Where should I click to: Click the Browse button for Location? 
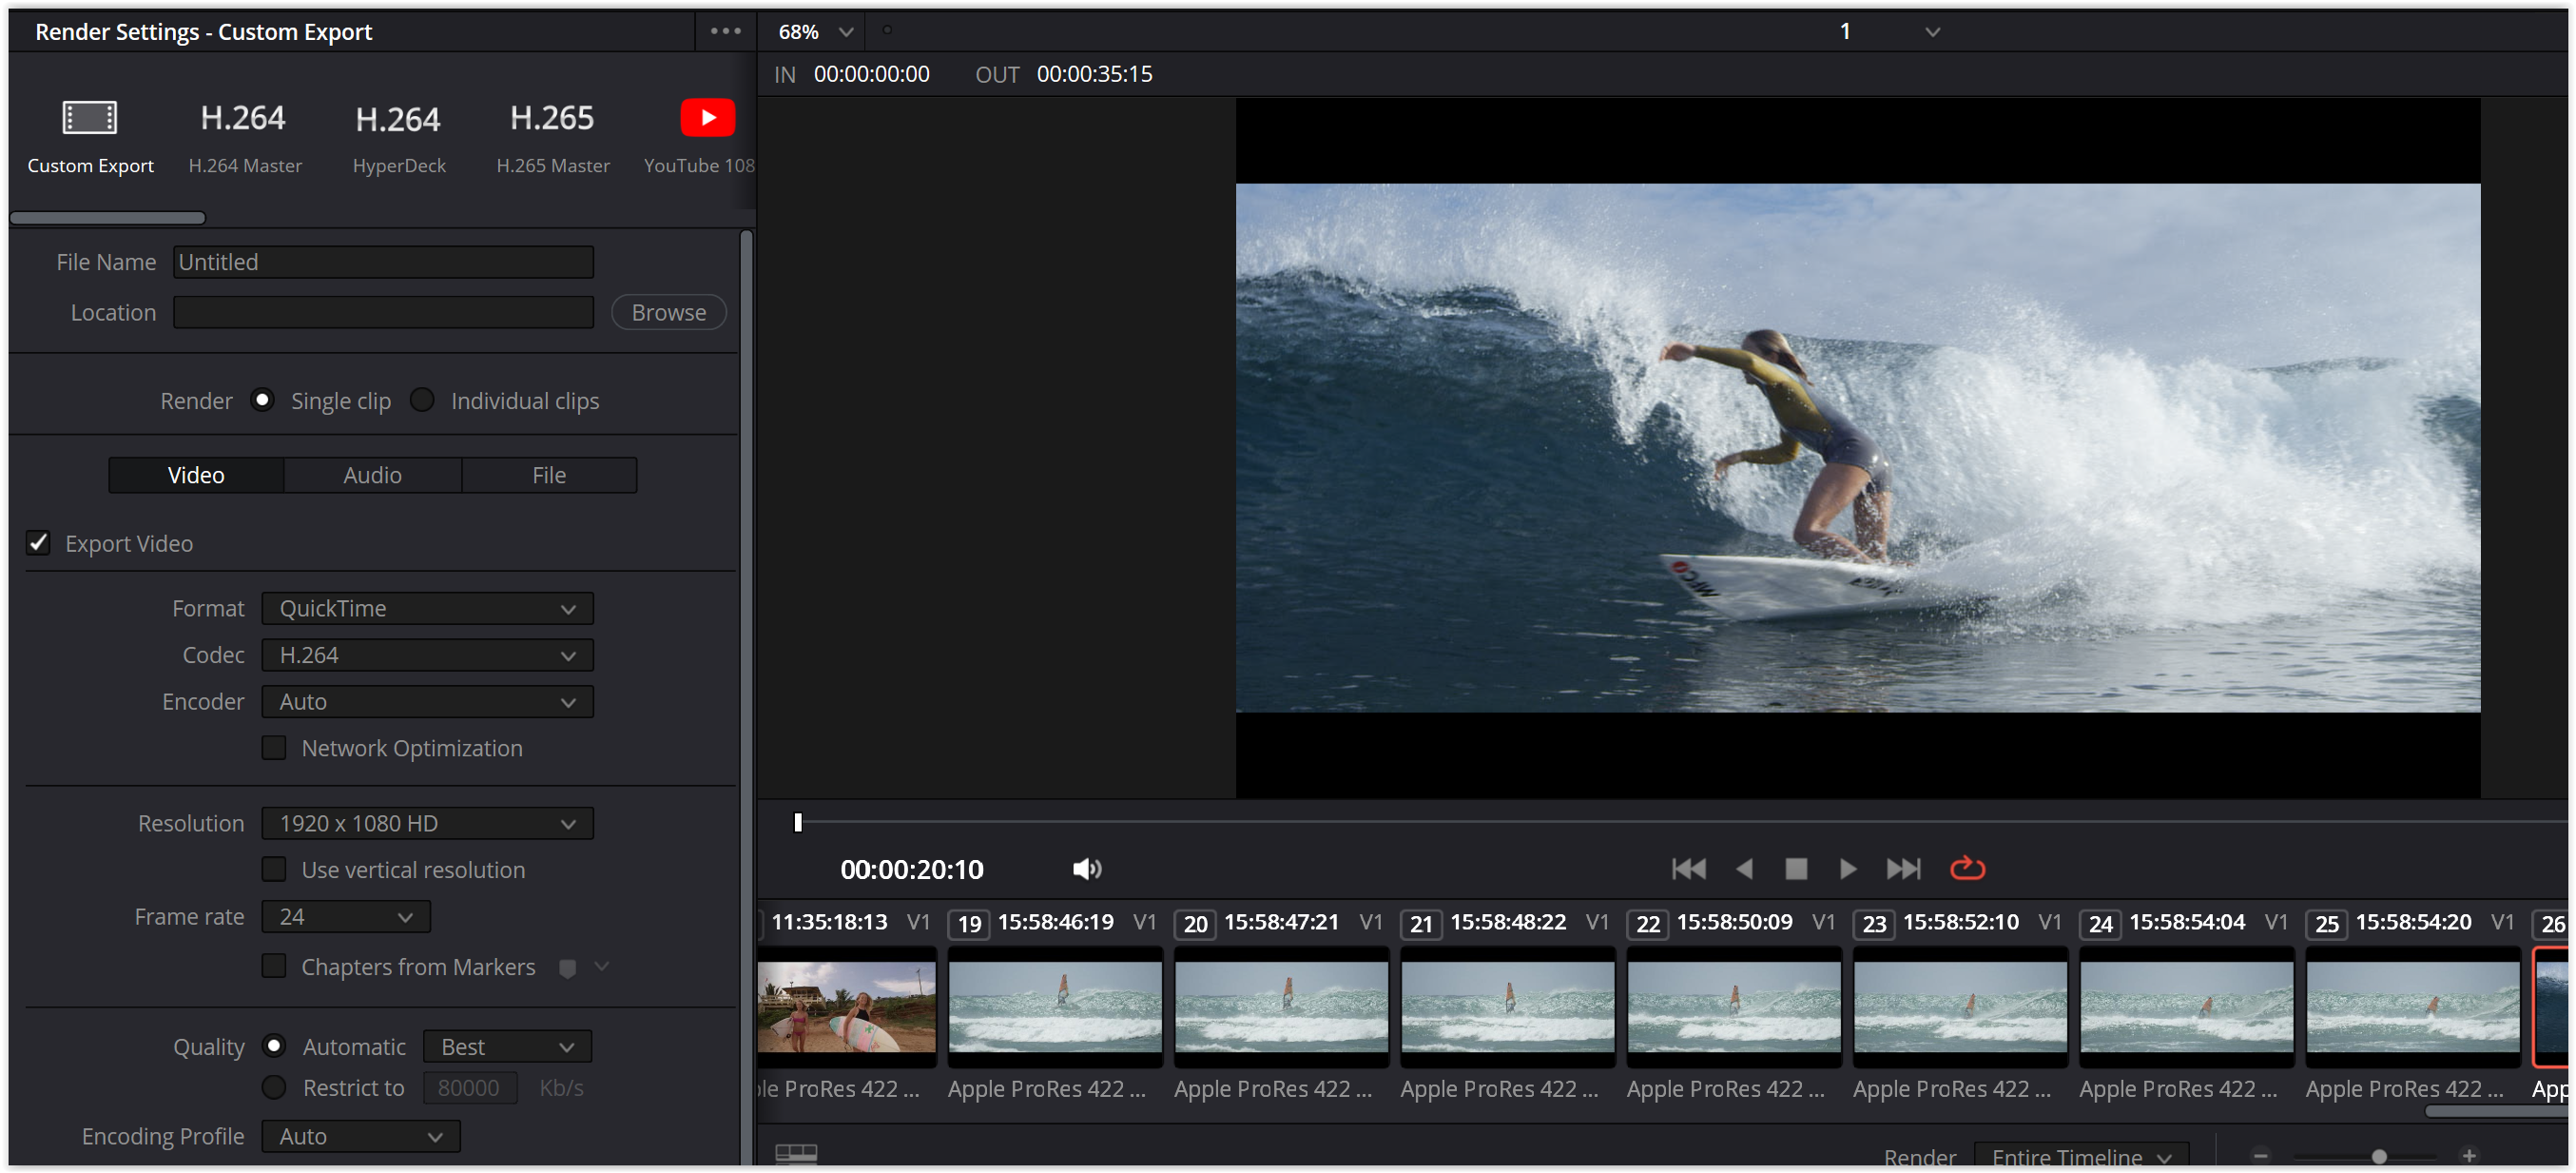668,312
